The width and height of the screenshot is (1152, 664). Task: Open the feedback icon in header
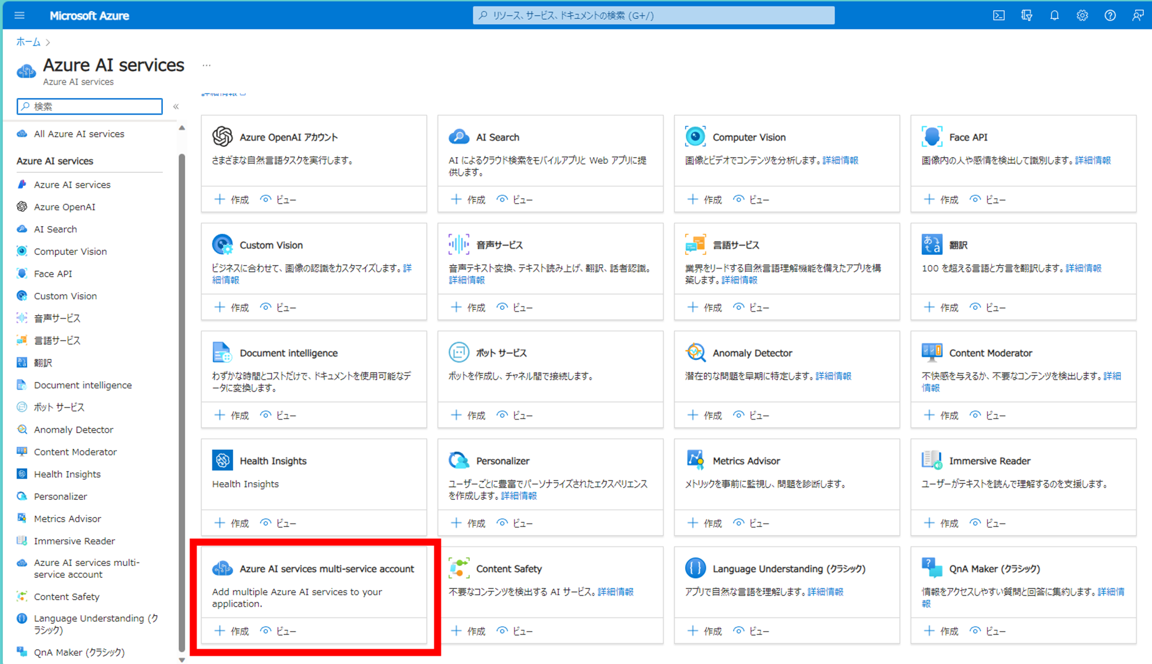click(x=1137, y=15)
